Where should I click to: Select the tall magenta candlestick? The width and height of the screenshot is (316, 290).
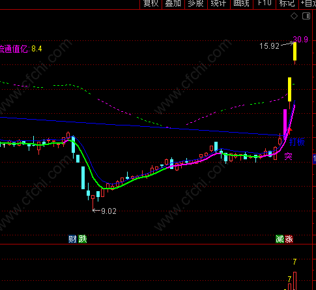click(x=285, y=122)
